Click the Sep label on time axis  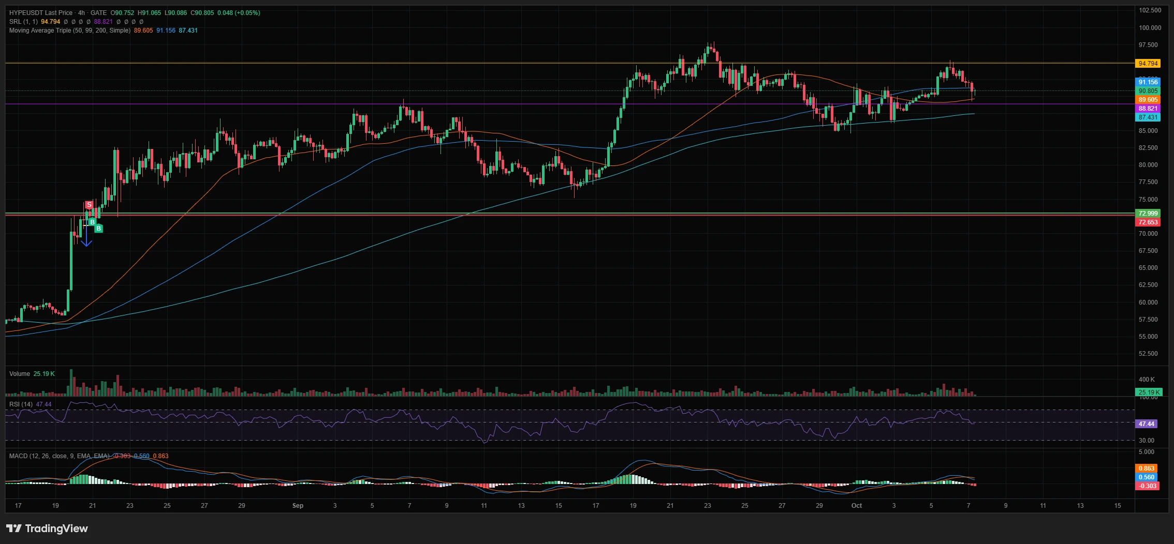click(298, 506)
